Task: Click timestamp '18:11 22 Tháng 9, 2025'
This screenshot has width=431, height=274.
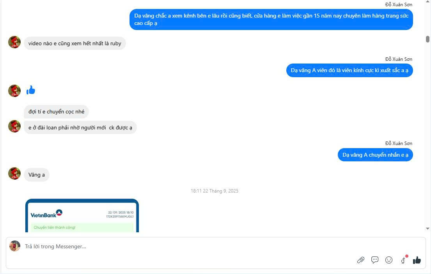Action: 215,191
